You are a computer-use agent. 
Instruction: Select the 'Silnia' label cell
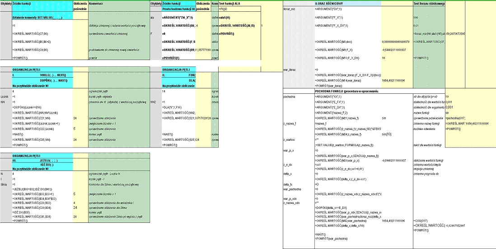click(5, 184)
